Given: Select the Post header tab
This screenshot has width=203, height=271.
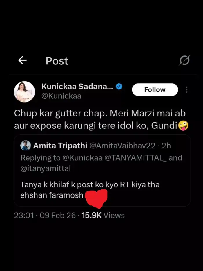Looking at the screenshot, I should click(57, 61).
